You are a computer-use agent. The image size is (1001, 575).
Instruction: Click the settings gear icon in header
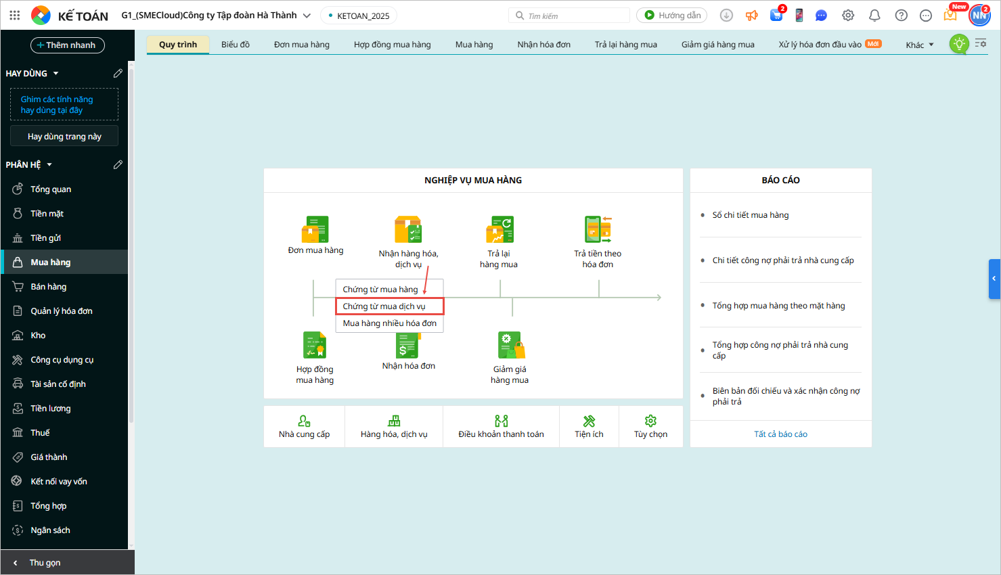tap(848, 16)
